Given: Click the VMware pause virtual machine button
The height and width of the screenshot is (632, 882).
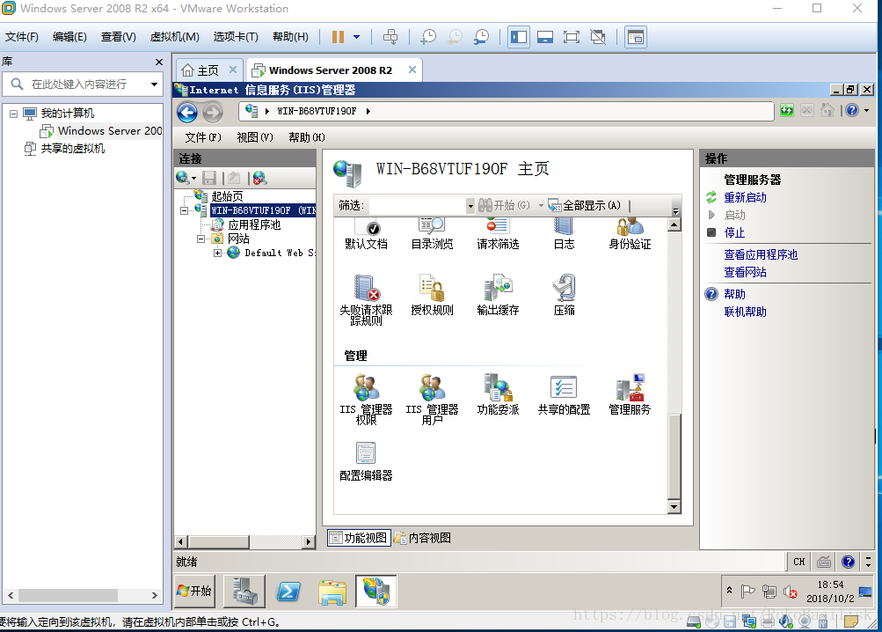Looking at the screenshot, I should (x=338, y=37).
